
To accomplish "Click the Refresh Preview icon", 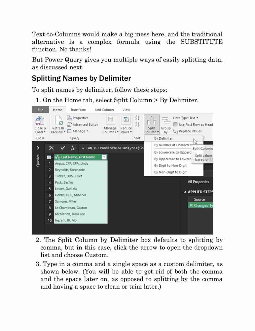I will tap(58, 120).
